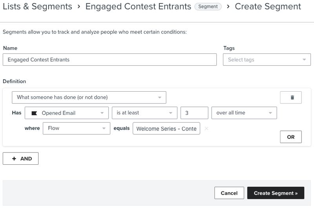Open the Opened Email dropdown arrow

(102, 113)
